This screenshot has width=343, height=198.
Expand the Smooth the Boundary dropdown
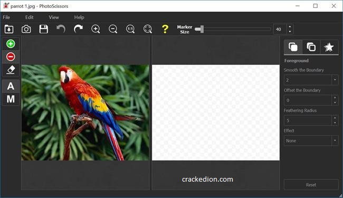pyautogui.click(x=335, y=80)
